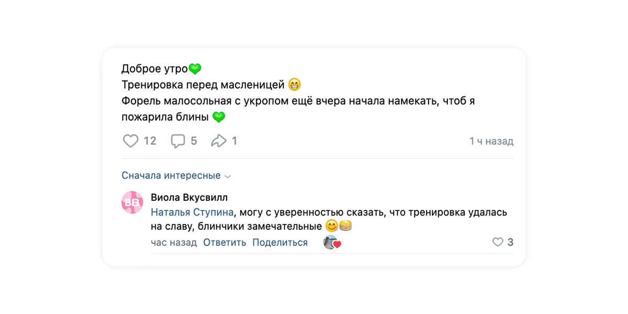Screen dimensions: 628x314
Task: Click Ответить under the comment
Action: click(224, 242)
